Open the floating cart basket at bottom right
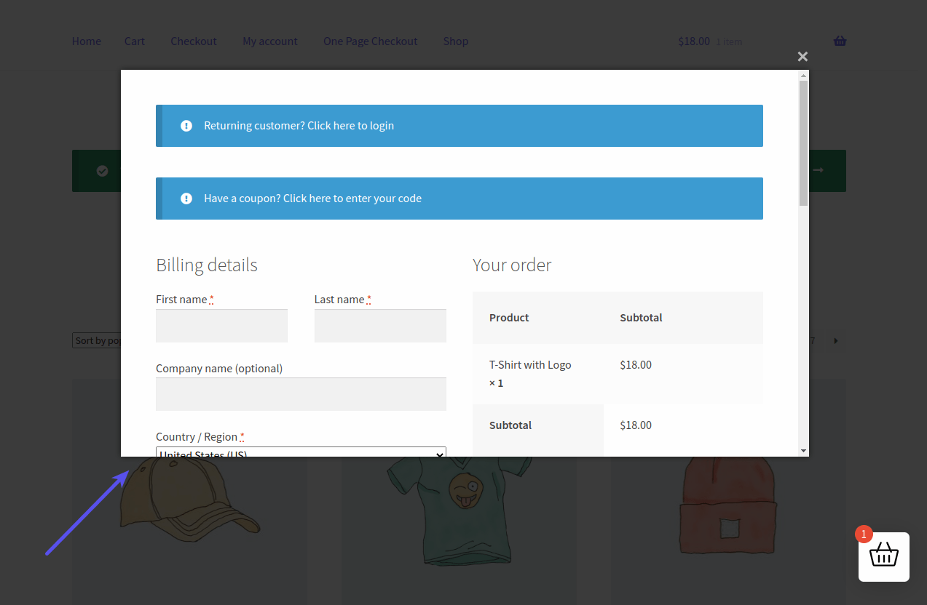 tap(883, 557)
